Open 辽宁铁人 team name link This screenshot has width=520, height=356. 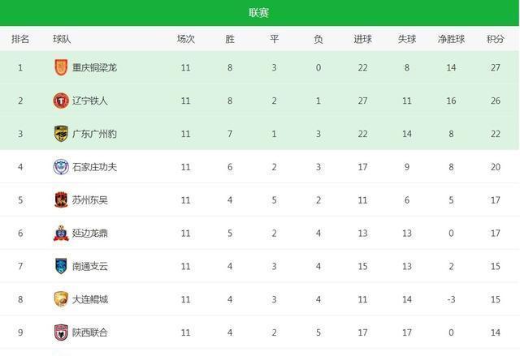[x=90, y=101]
